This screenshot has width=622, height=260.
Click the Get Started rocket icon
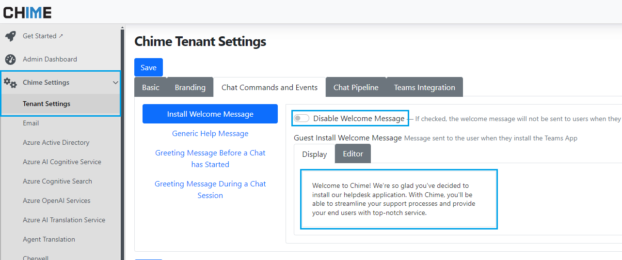click(x=10, y=36)
